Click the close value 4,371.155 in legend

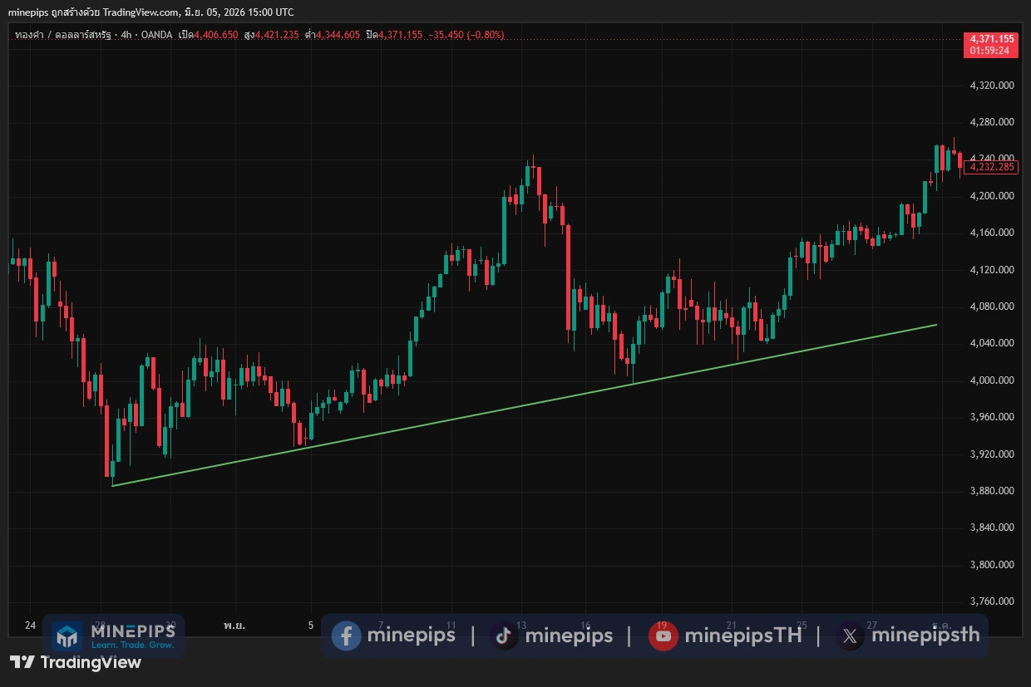pyautogui.click(x=401, y=35)
